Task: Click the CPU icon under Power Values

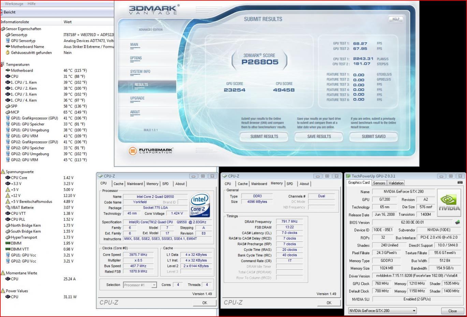Action: (x=8, y=297)
